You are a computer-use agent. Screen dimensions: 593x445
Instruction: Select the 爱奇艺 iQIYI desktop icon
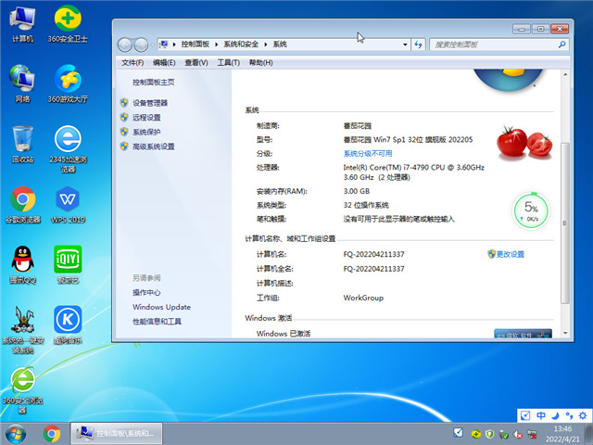tap(68, 264)
